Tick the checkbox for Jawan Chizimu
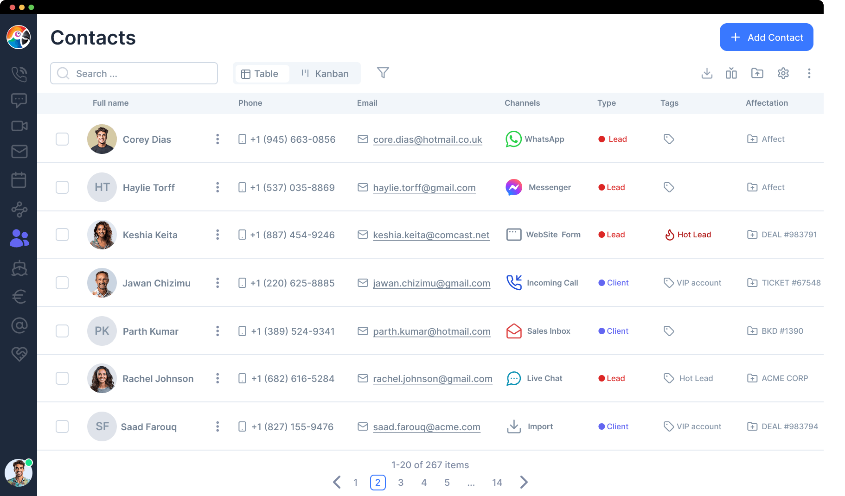The height and width of the screenshot is (496, 845). [x=62, y=283]
